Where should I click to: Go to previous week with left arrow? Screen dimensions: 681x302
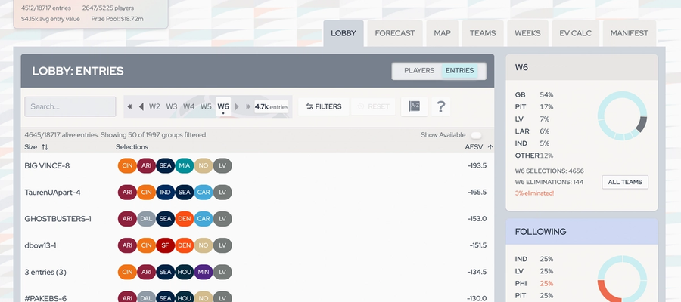click(141, 106)
